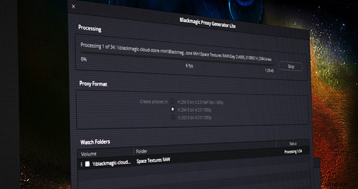Click the Processing 1 of 34 file path
The image size is (358, 189).
(176, 52)
